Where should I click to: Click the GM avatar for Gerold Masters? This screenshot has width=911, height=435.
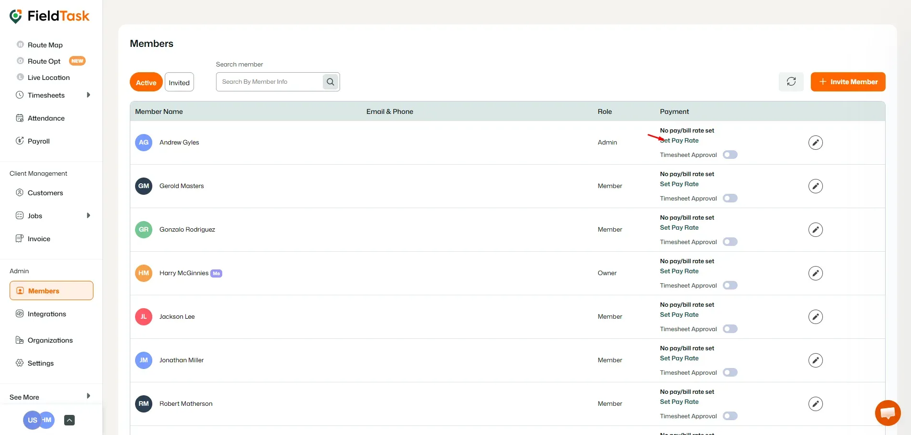[x=144, y=186]
